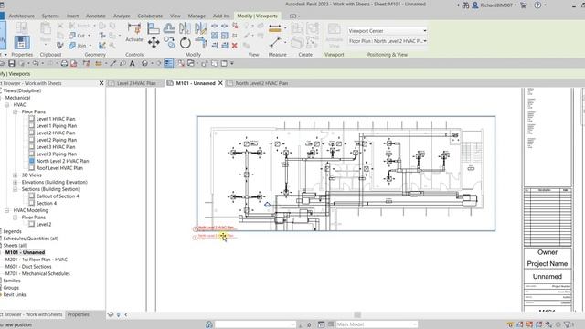
Task: Toggle Select Elements by Face in status bar
Action: 538,324
